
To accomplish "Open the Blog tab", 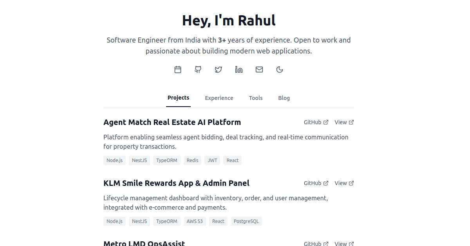I will pos(284,98).
